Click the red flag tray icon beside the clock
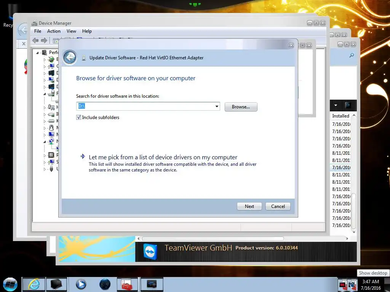Screen dimensions: 390x292 pyautogui.click(x=343, y=284)
